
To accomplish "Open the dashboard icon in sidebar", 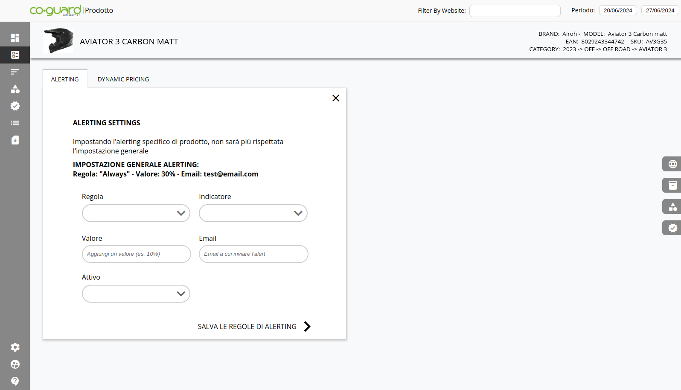I will coord(15,38).
